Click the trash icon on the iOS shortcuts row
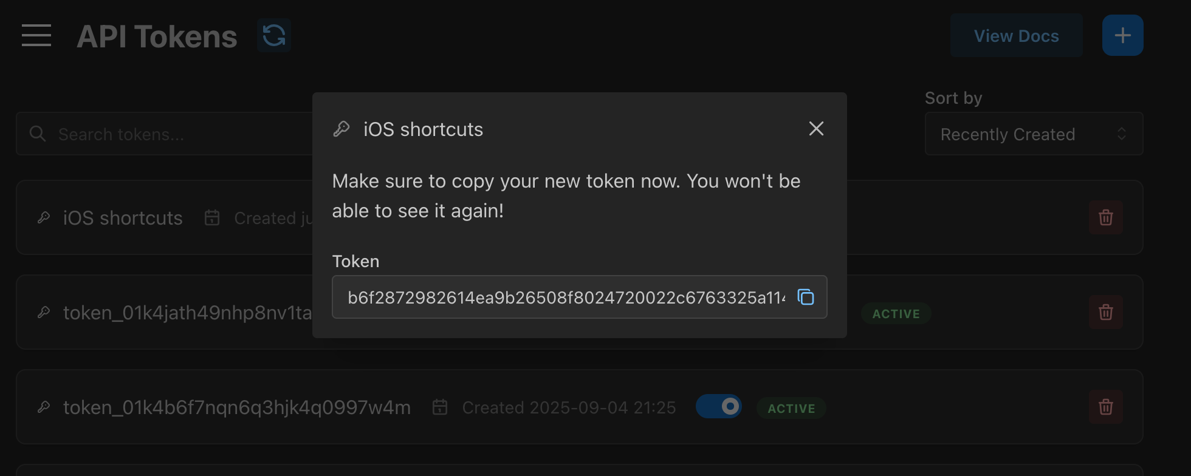This screenshot has width=1191, height=476. coord(1106,217)
